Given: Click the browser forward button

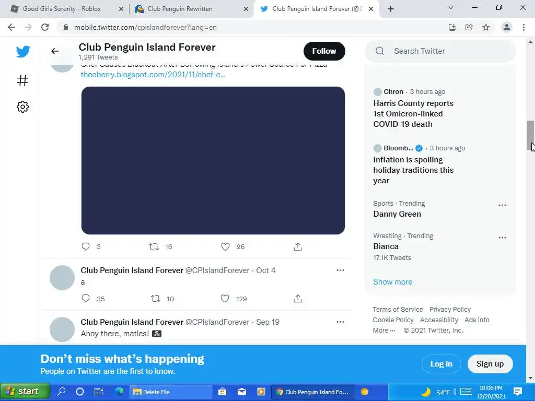Looking at the screenshot, I should point(28,27).
